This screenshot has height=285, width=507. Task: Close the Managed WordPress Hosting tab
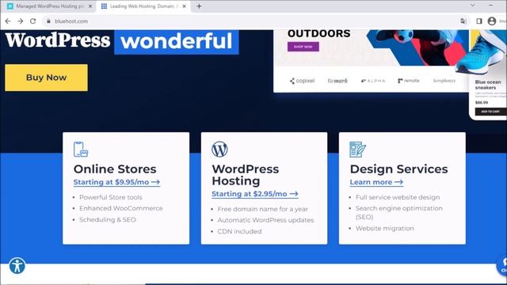(90, 6)
